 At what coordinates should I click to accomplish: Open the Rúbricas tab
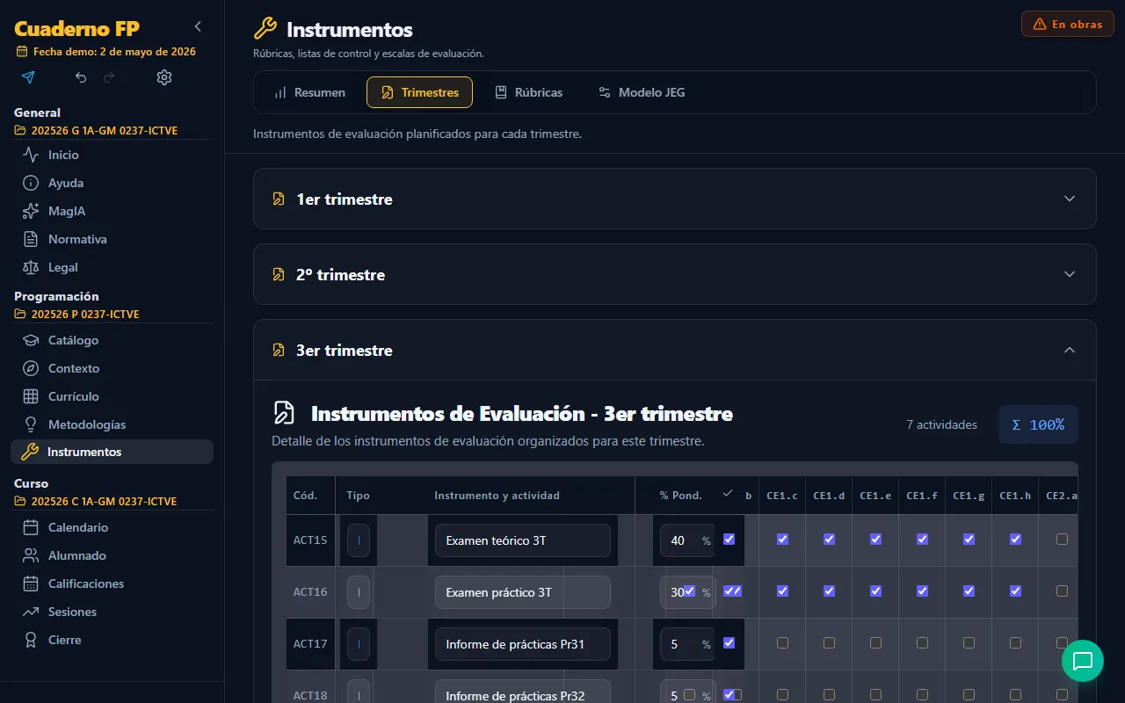click(x=528, y=92)
